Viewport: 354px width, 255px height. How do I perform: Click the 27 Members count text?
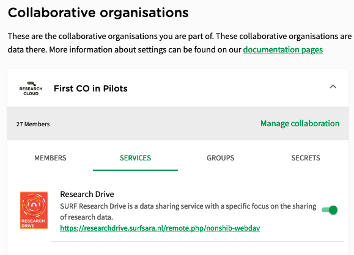(x=33, y=124)
